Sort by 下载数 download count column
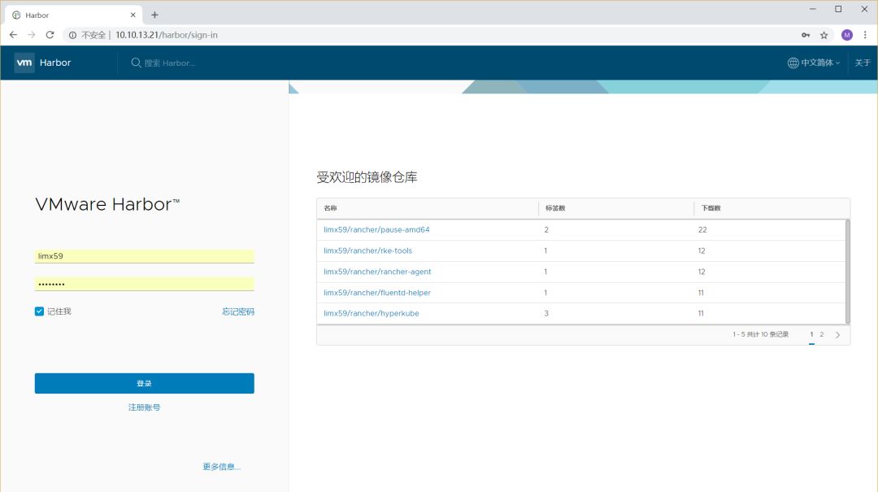 coord(711,208)
